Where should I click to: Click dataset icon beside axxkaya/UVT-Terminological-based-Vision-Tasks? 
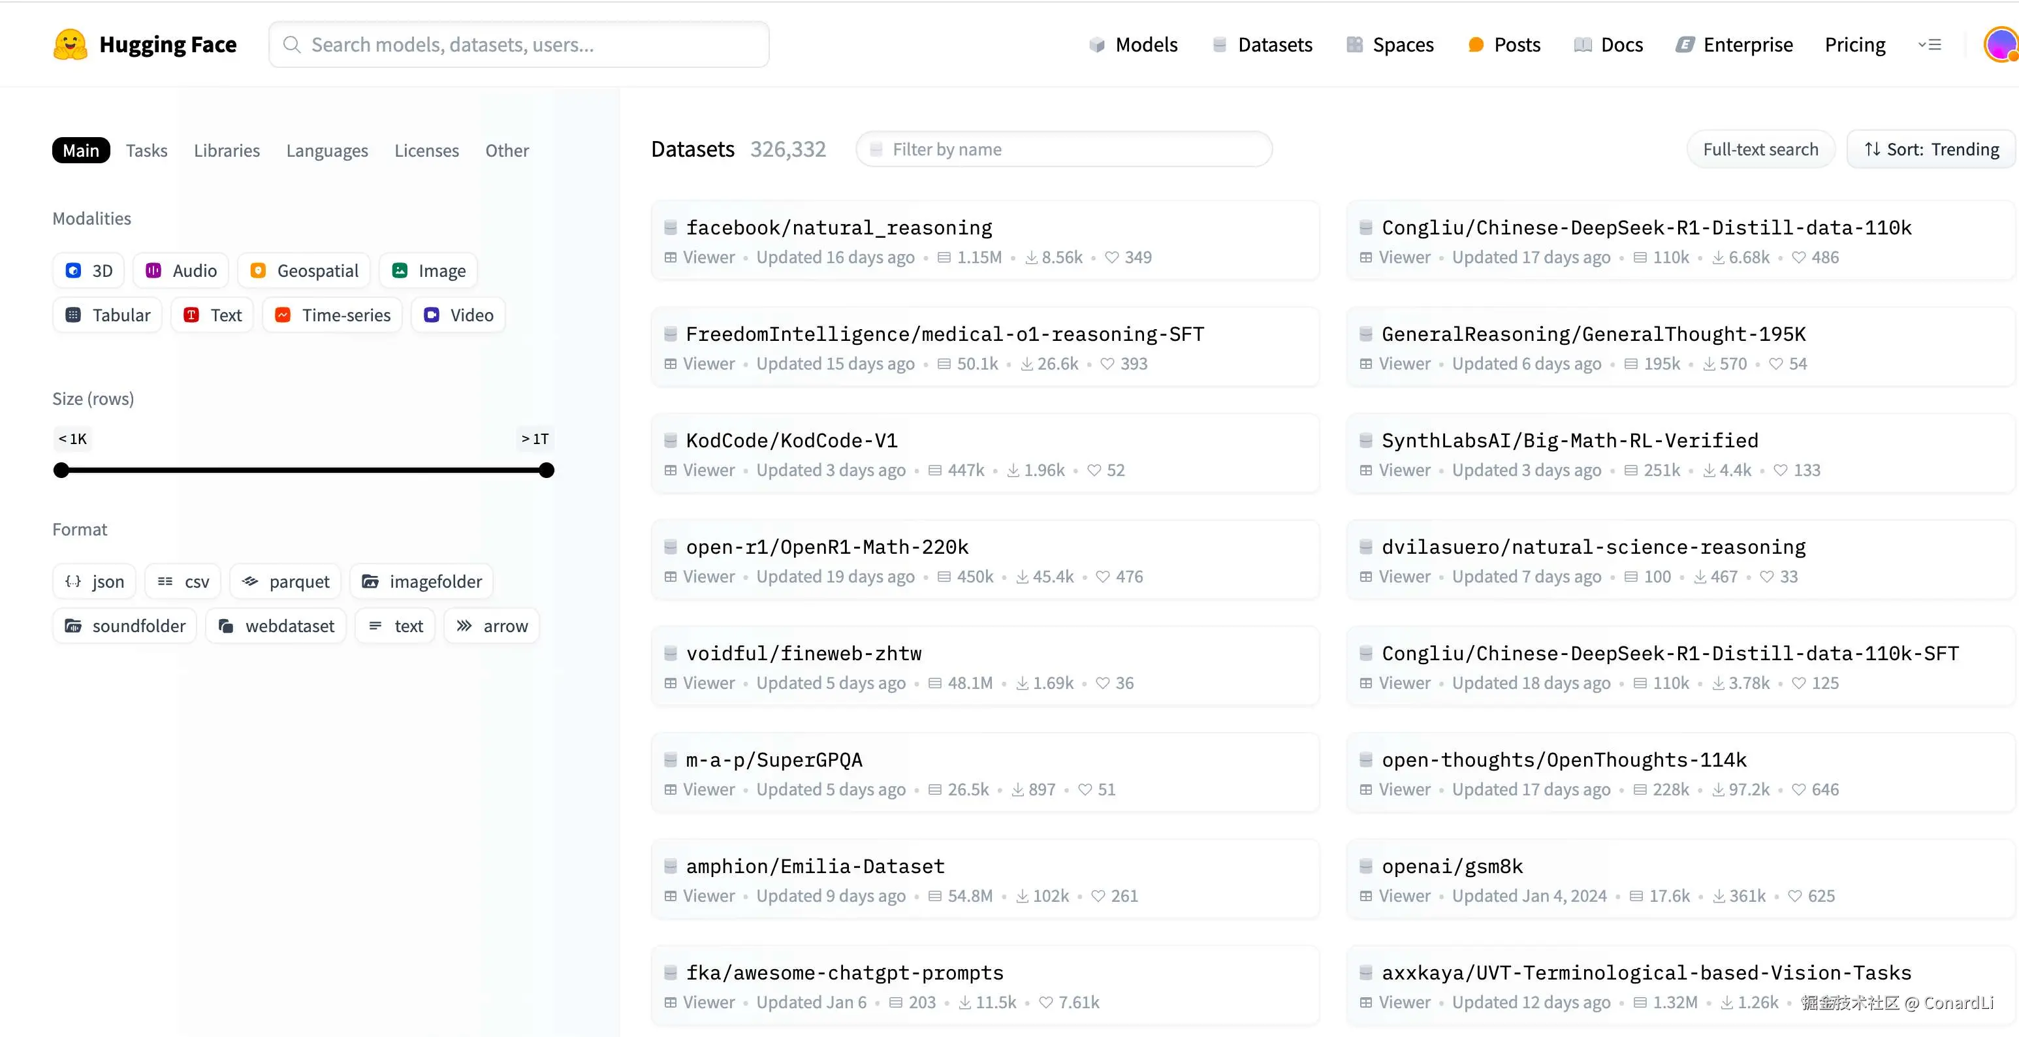click(x=1366, y=974)
